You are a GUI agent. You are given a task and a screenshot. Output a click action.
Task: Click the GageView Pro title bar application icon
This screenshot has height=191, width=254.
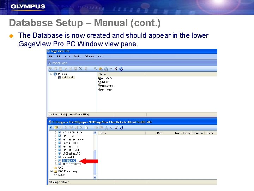(x=48, y=51)
